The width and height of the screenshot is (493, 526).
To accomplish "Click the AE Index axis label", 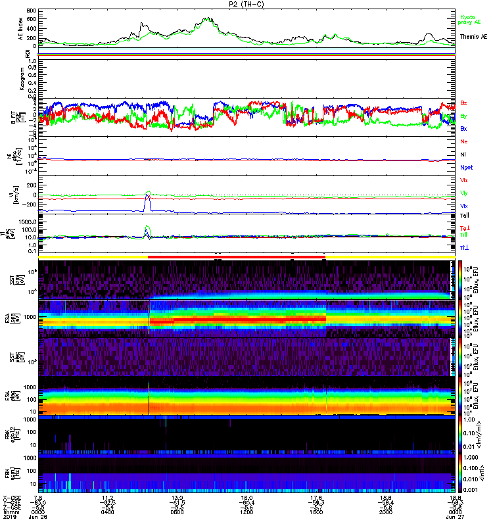I will tap(20, 29).
